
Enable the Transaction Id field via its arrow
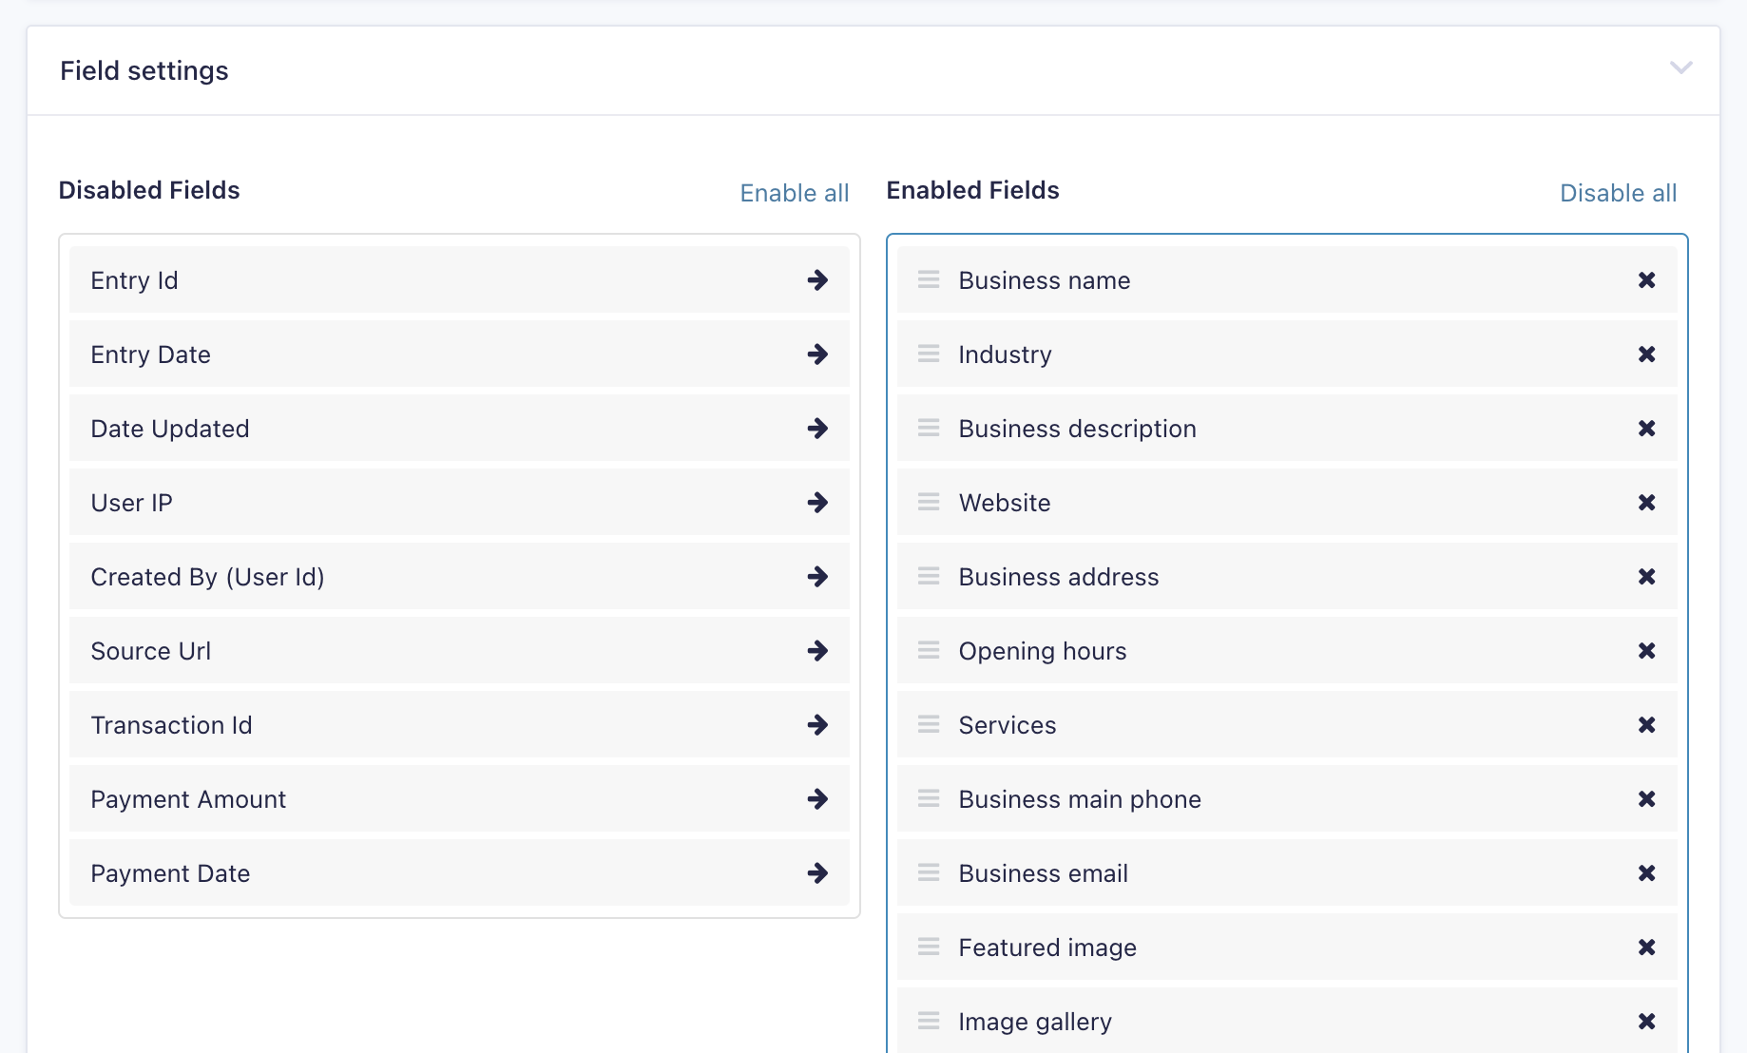point(817,724)
